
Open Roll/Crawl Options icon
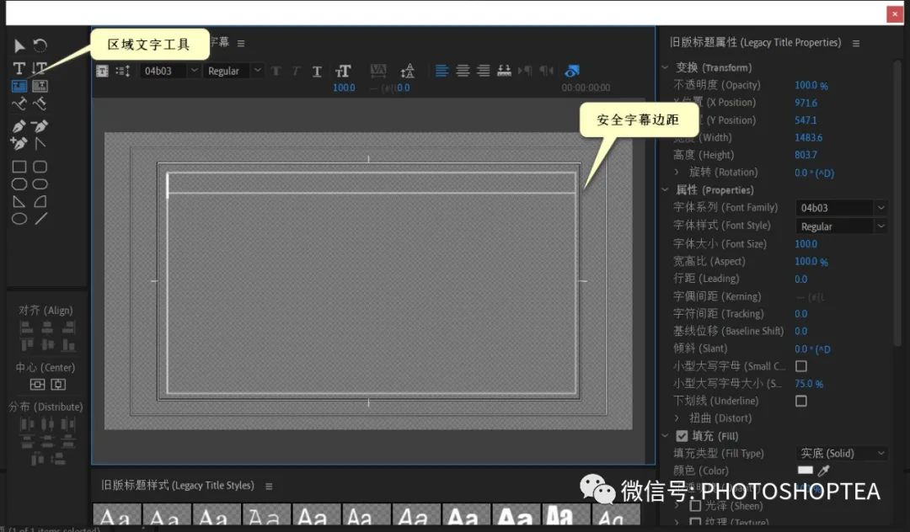pyautogui.click(x=123, y=71)
